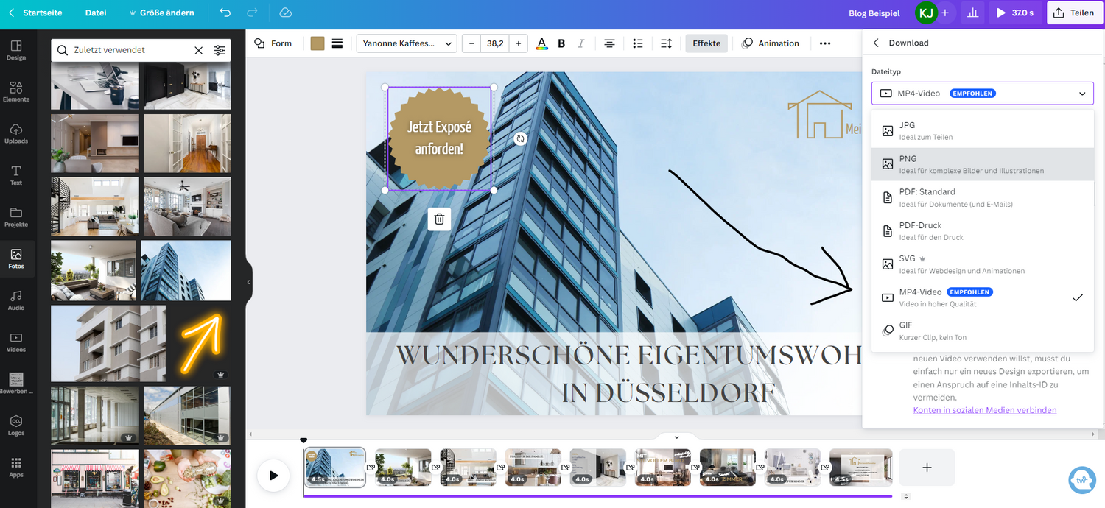Image resolution: width=1105 pixels, height=508 pixels.
Task: Click the undo arrow icon
Action: pyautogui.click(x=225, y=13)
